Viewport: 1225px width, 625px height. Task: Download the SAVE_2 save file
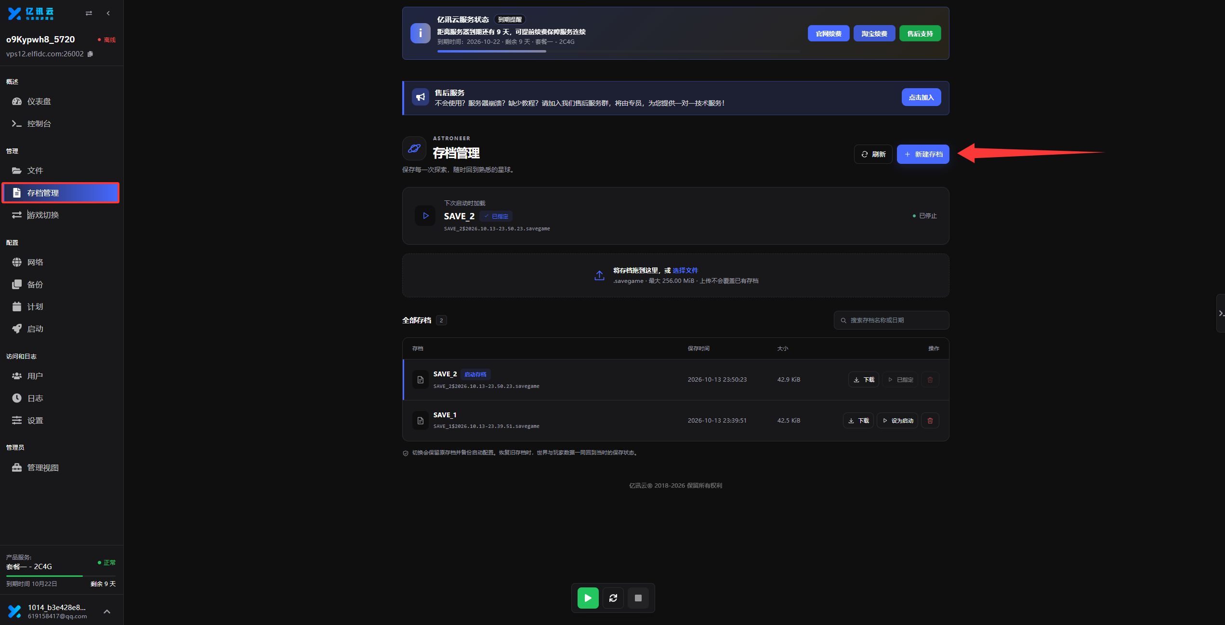coord(864,380)
